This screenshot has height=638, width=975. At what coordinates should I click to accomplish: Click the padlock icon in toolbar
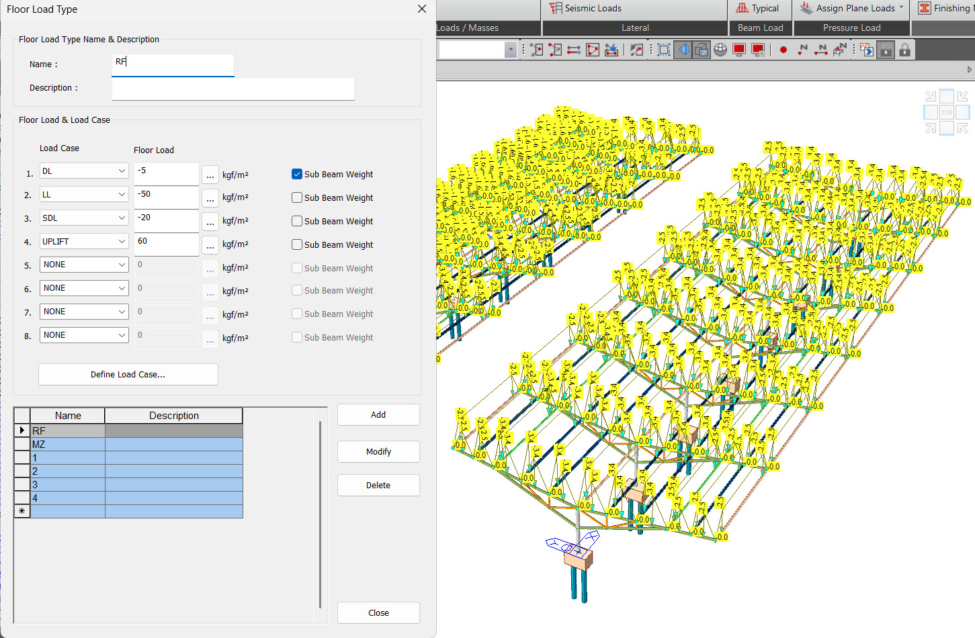(904, 50)
